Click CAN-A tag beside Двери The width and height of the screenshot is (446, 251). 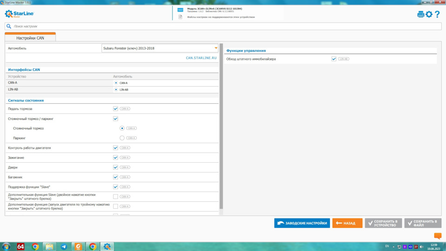(x=125, y=167)
